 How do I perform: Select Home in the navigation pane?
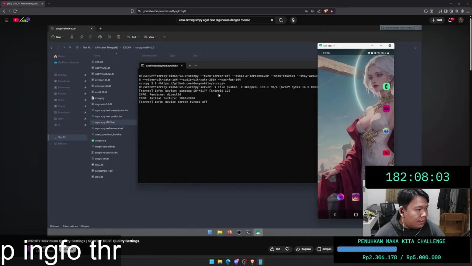59,56
